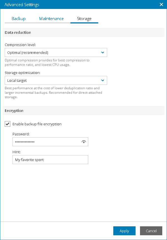Click the 'Optimal (recommended)' selected value
This screenshot has width=167, height=240.
point(28,52)
